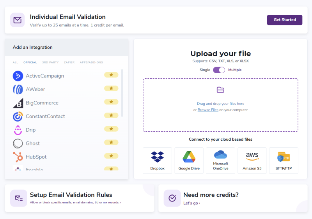Connect Dropbox cloud storage
This screenshot has width=312, height=219.
(157, 160)
